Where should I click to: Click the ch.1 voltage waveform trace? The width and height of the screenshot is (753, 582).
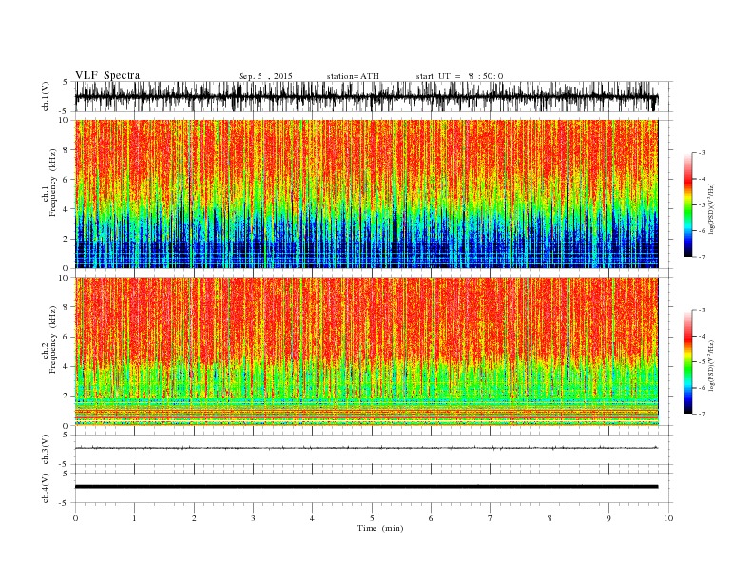click(x=366, y=96)
